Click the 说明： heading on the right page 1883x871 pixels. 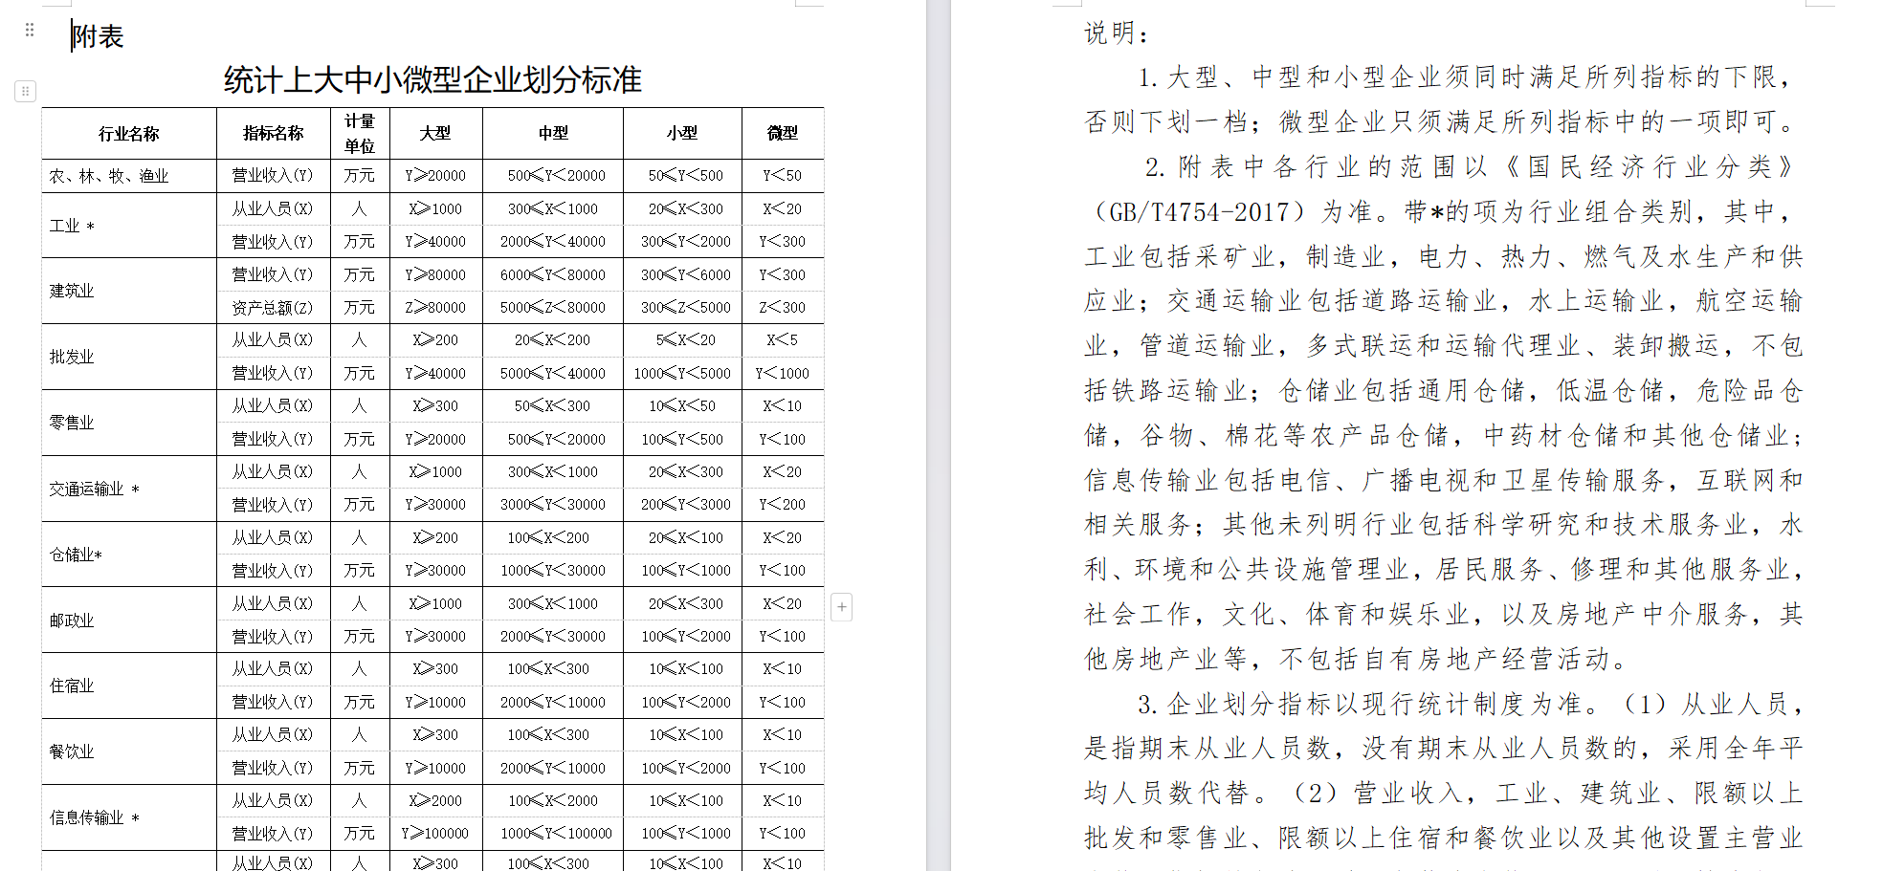[1116, 34]
